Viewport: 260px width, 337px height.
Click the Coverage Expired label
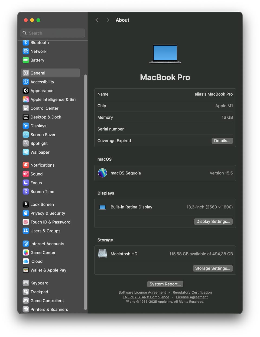(114, 141)
